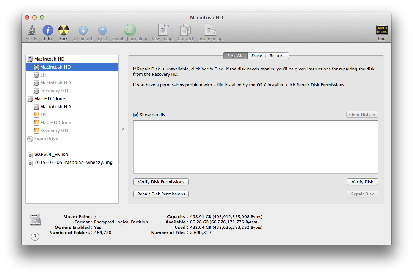Uncheck the Show details checkbox
413x275 pixels.
(136, 114)
